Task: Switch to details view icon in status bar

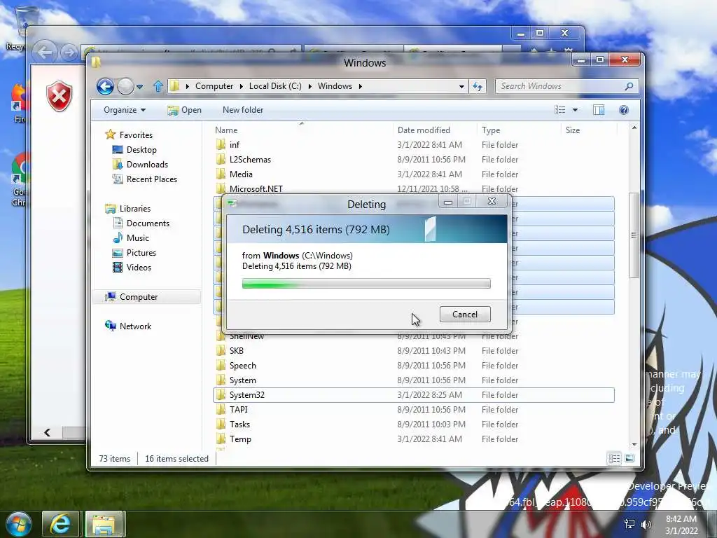Action: [x=614, y=458]
